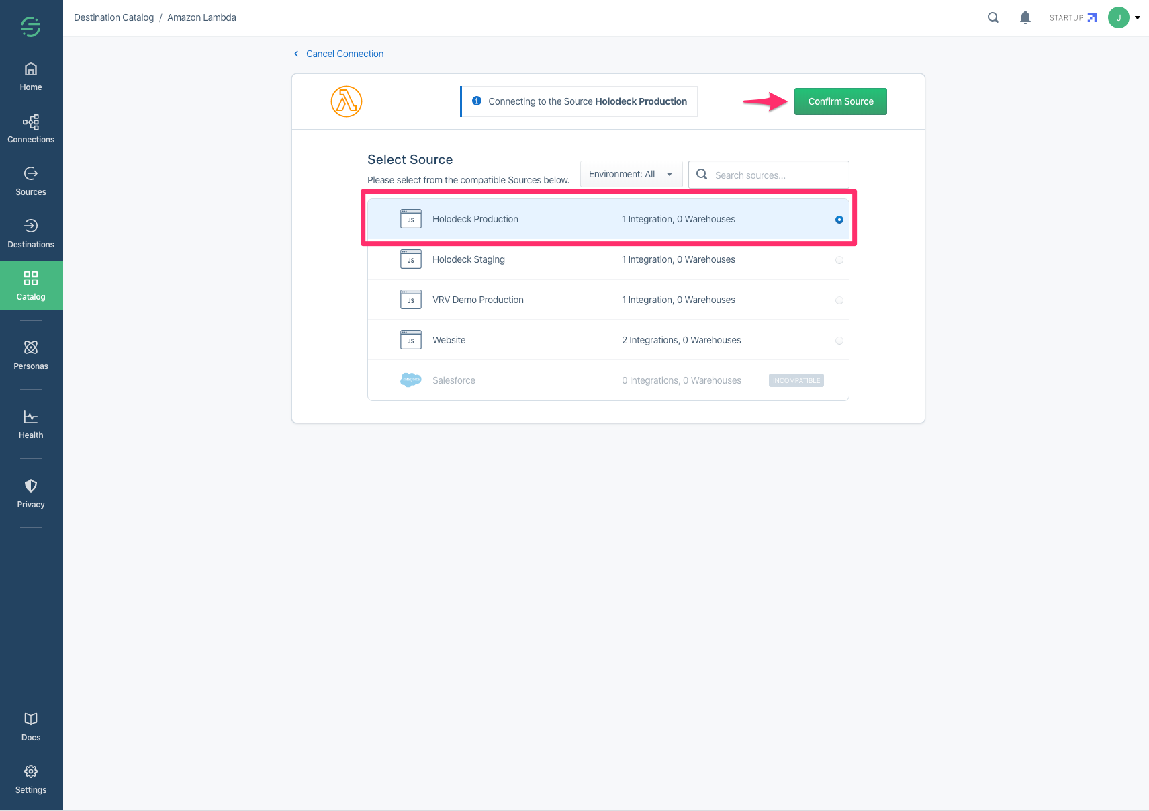
Task: Open Privacy in sidebar
Action: [31, 494]
